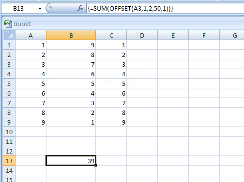This screenshot has width=244, height=182.
Task: Click cell B13 showing 39
Action: (x=71, y=161)
